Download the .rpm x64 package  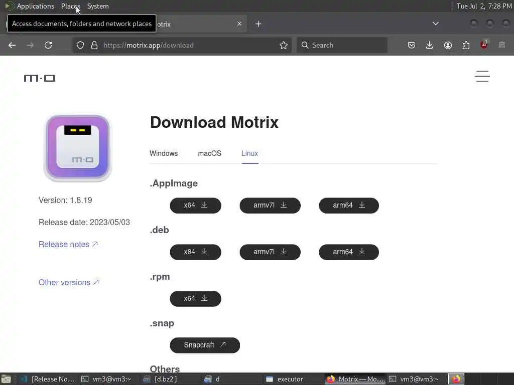tap(195, 299)
